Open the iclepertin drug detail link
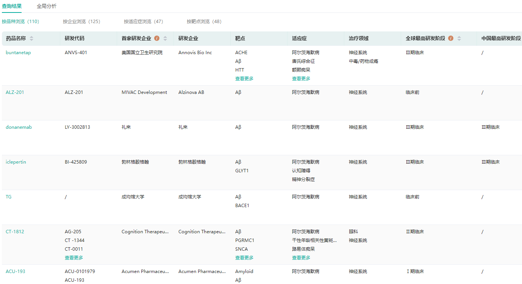 point(16,162)
